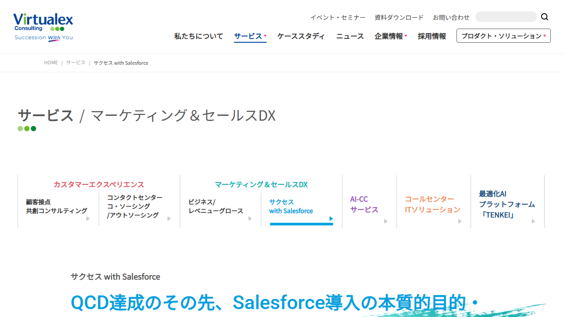This screenshot has width=564, height=317.
Task: Open the ケーススタディ menu item
Action: (x=301, y=36)
